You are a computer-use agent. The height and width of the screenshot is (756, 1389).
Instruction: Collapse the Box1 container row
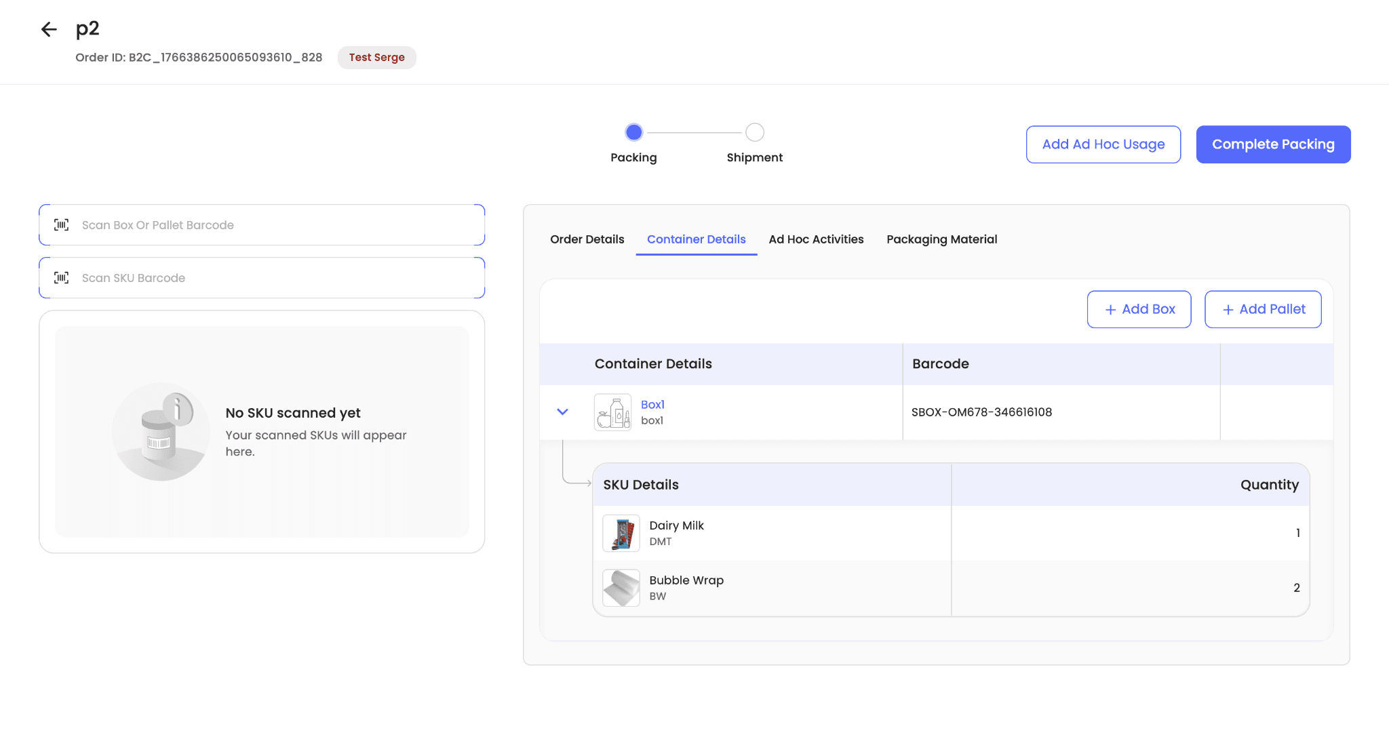562,412
